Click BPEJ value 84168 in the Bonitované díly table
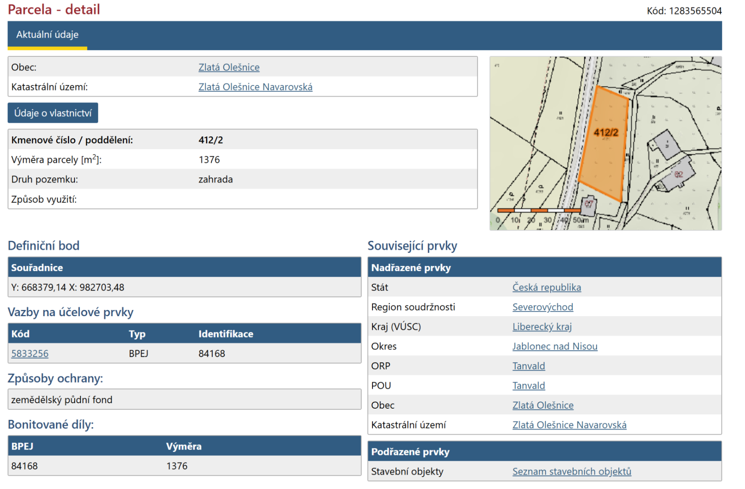745x489 pixels. tap(24, 466)
